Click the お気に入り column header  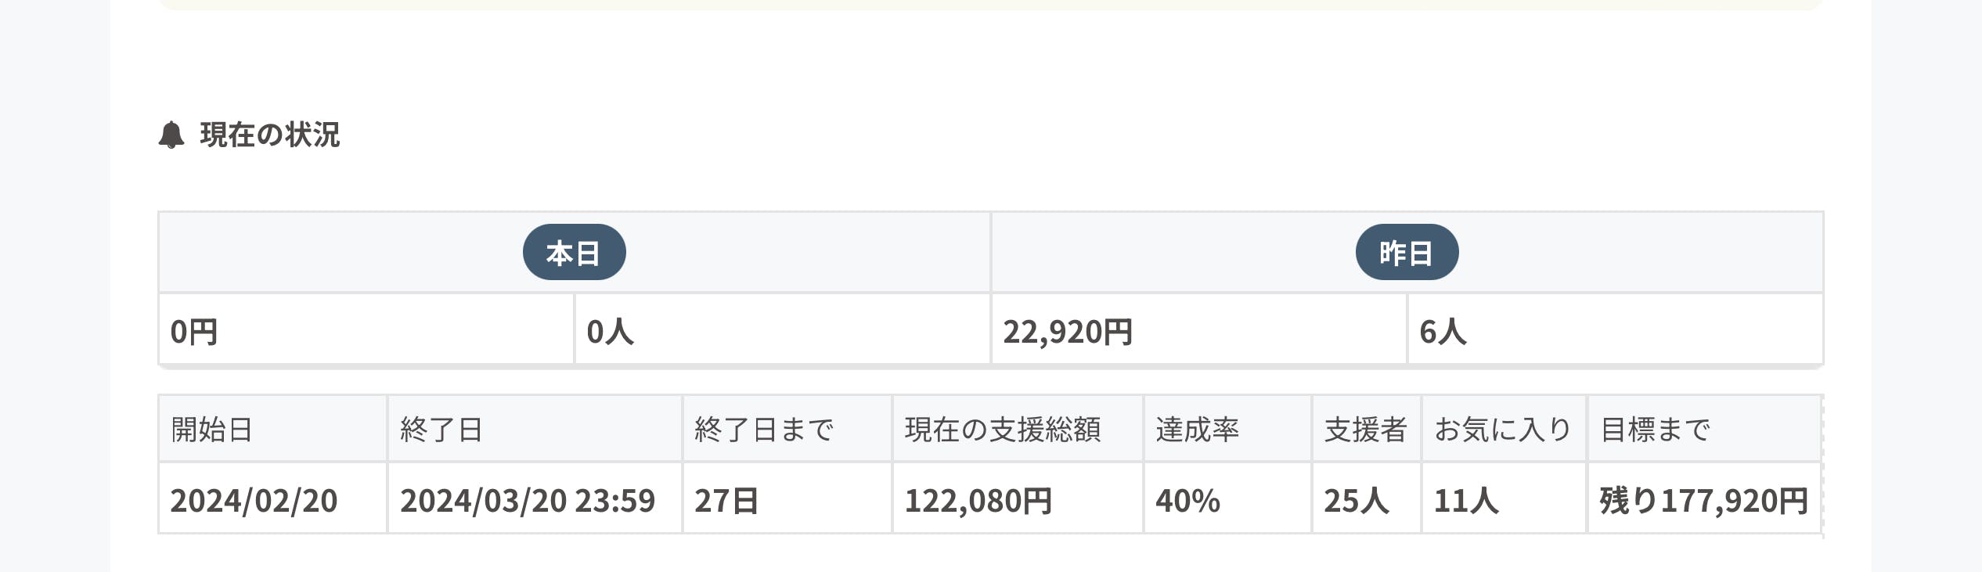click(x=1503, y=430)
